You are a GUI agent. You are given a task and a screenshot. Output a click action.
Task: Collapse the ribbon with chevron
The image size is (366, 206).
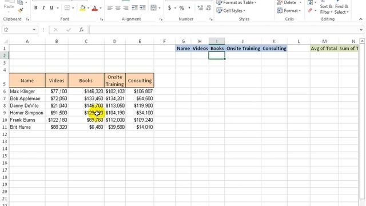[361, 19]
